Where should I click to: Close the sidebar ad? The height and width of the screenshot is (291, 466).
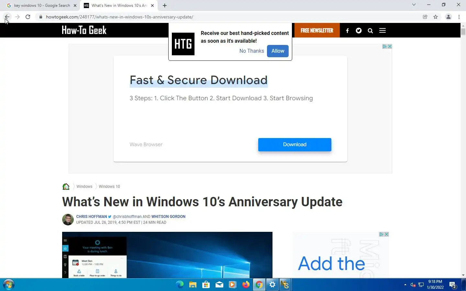tap(386, 234)
